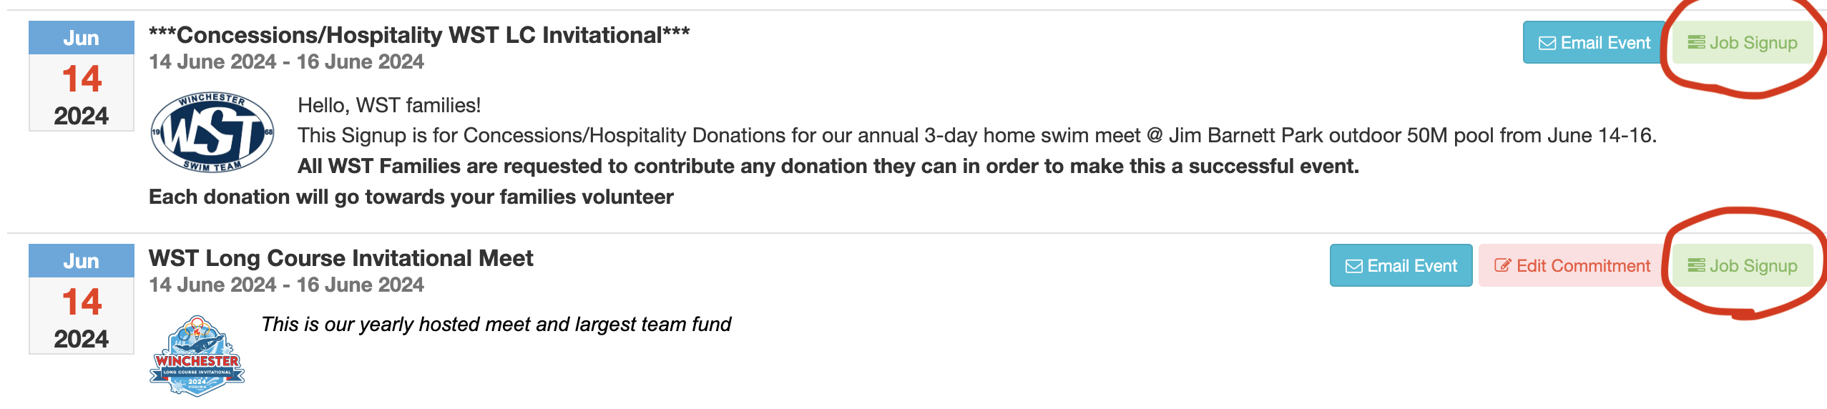Open the Concessions/Hospitality WST LC Invitational title
Screen dimensions: 1827x409
pos(419,35)
